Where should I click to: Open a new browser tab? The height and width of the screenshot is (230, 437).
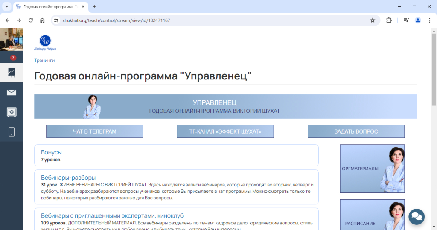point(95,6)
